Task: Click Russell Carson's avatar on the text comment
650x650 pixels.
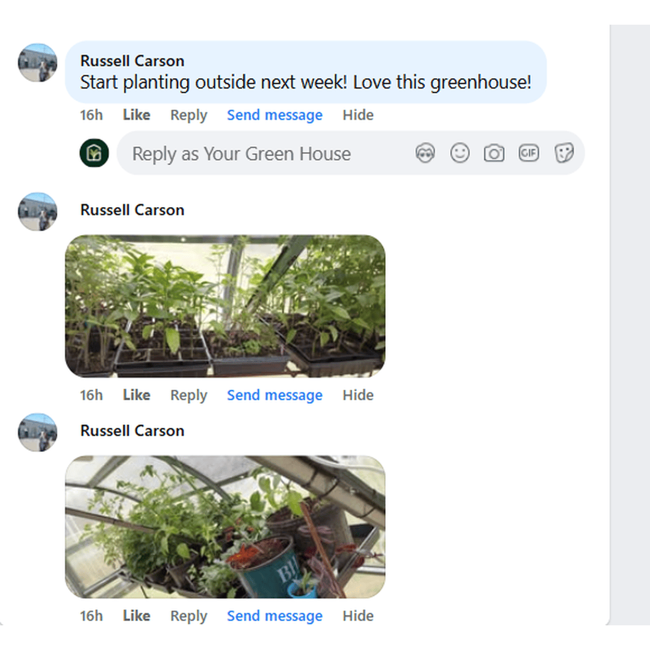Action: 38,63
